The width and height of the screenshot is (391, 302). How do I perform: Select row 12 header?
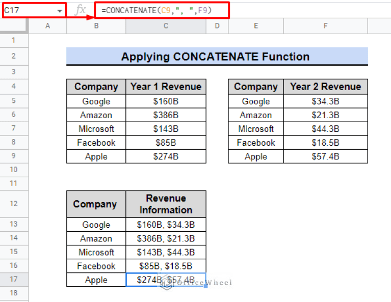tap(14, 204)
